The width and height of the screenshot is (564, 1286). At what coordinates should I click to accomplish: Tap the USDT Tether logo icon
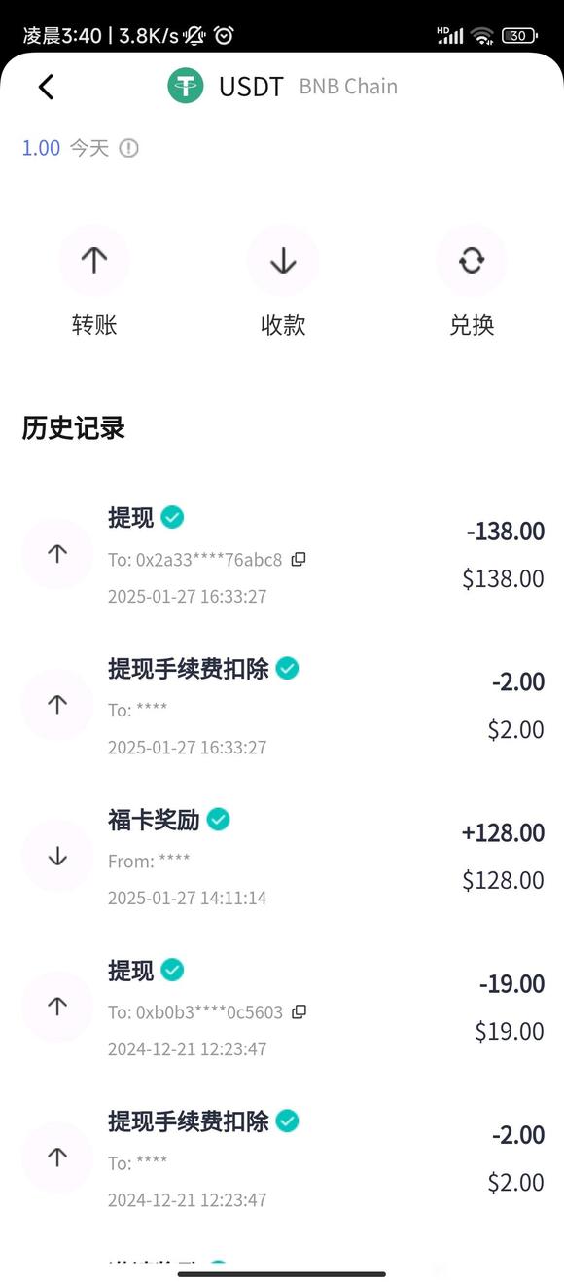point(186,86)
